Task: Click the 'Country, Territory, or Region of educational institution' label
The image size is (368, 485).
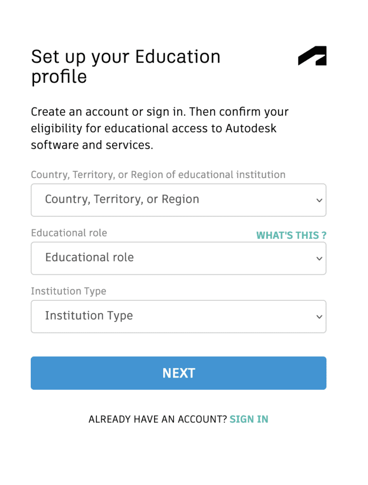Action: (158, 175)
